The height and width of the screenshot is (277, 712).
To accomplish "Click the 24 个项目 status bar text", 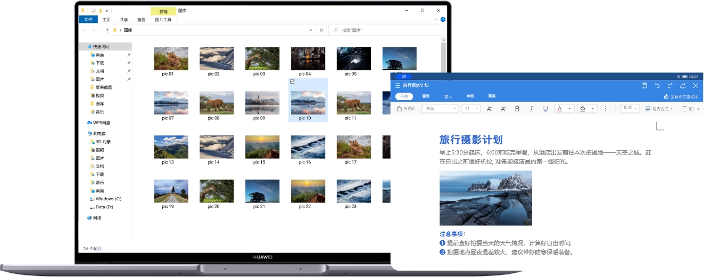I will (x=92, y=249).
